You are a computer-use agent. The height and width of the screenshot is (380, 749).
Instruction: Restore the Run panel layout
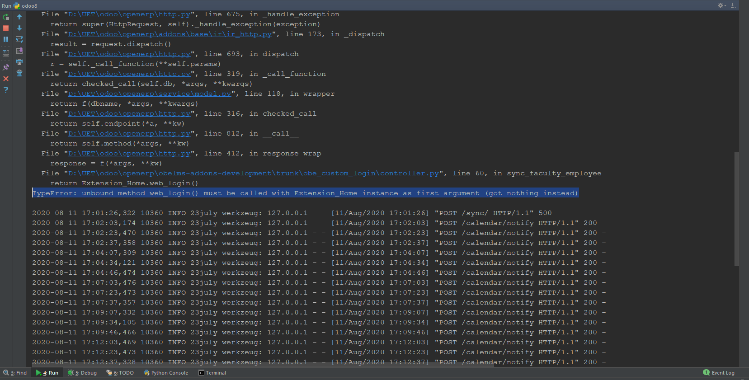pos(6,53)
